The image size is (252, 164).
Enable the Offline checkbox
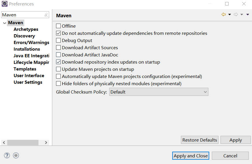point(58,26)
